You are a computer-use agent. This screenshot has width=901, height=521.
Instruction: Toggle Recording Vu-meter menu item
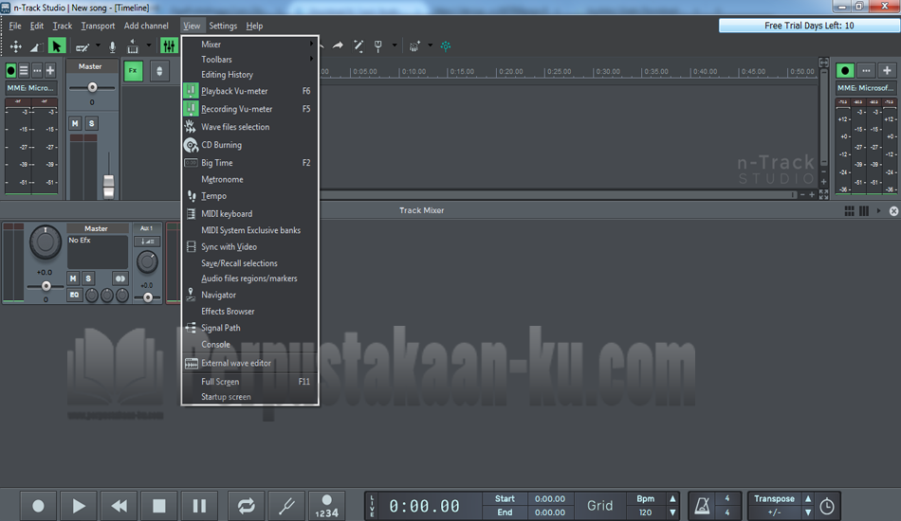(249, 108)
